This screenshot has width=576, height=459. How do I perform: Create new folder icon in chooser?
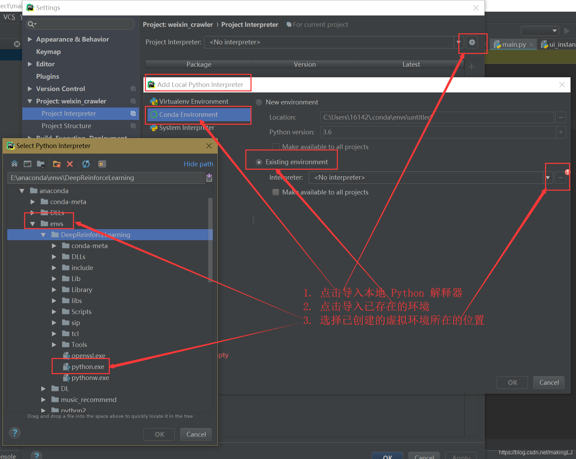click(57, 164)
